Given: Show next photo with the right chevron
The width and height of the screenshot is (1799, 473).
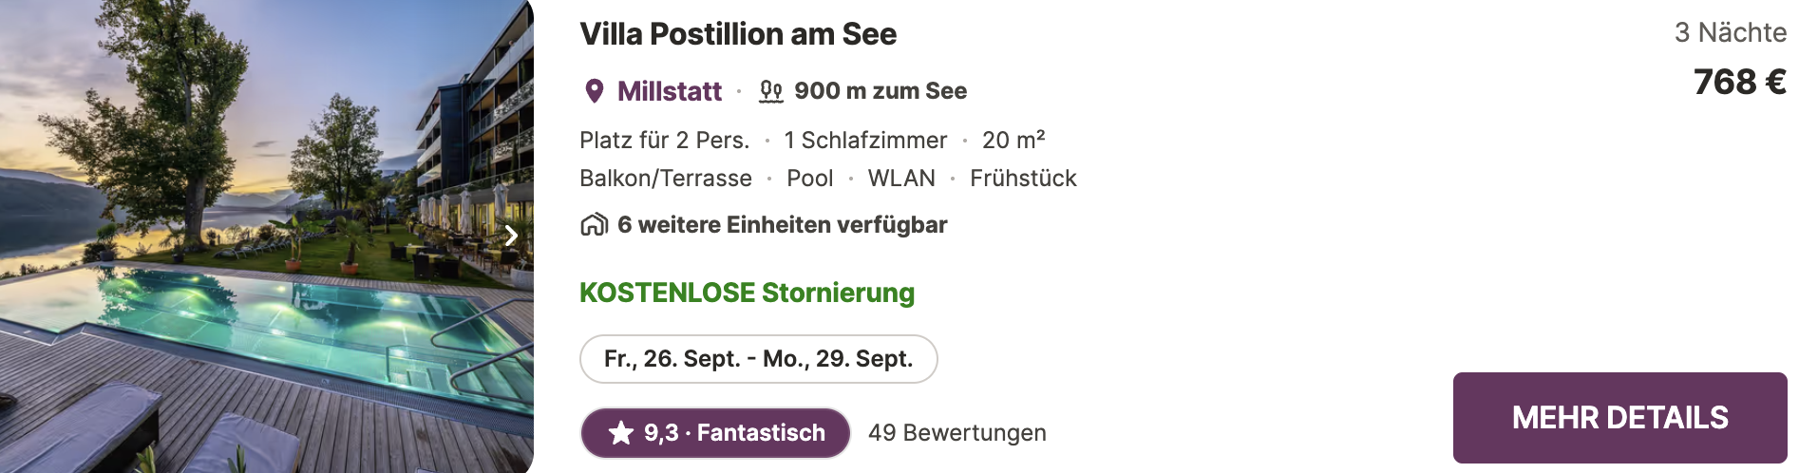Looking at the screenshot, I should coord(511,236).
